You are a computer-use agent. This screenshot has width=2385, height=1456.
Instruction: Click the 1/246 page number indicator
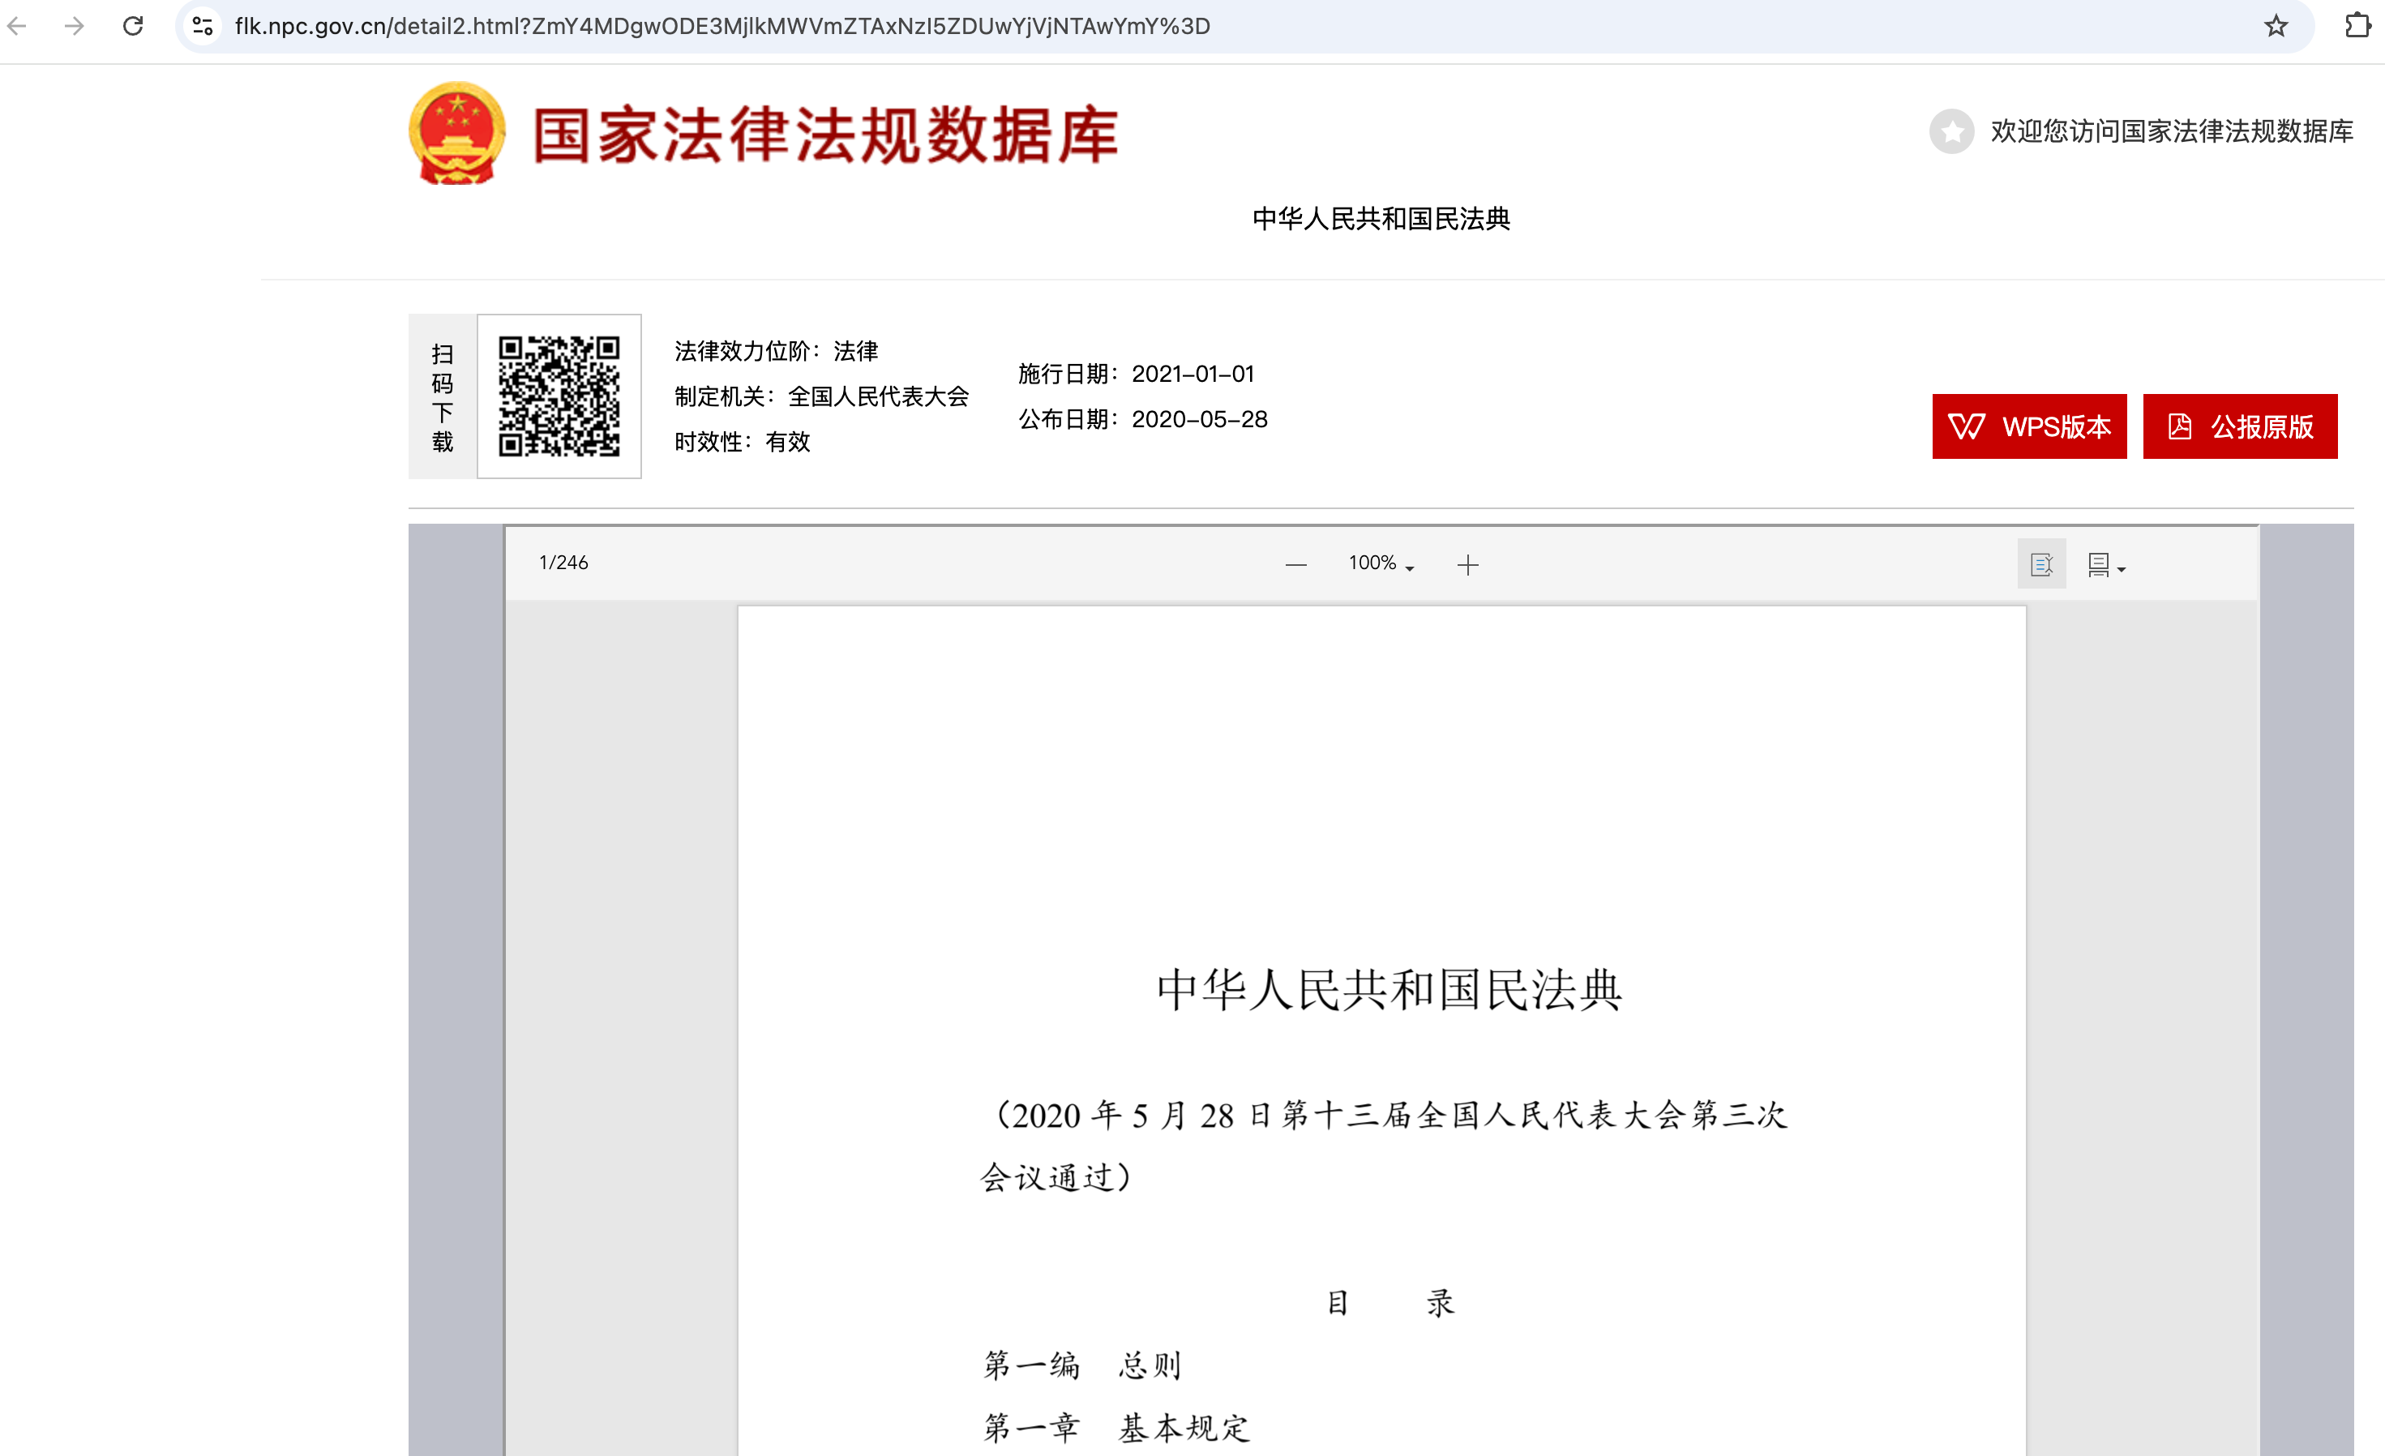563,563
